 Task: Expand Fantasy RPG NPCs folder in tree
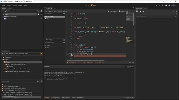point(5,71)
